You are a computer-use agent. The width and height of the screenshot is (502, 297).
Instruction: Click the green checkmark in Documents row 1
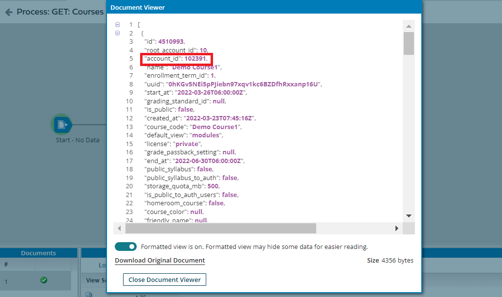(43, 280)
